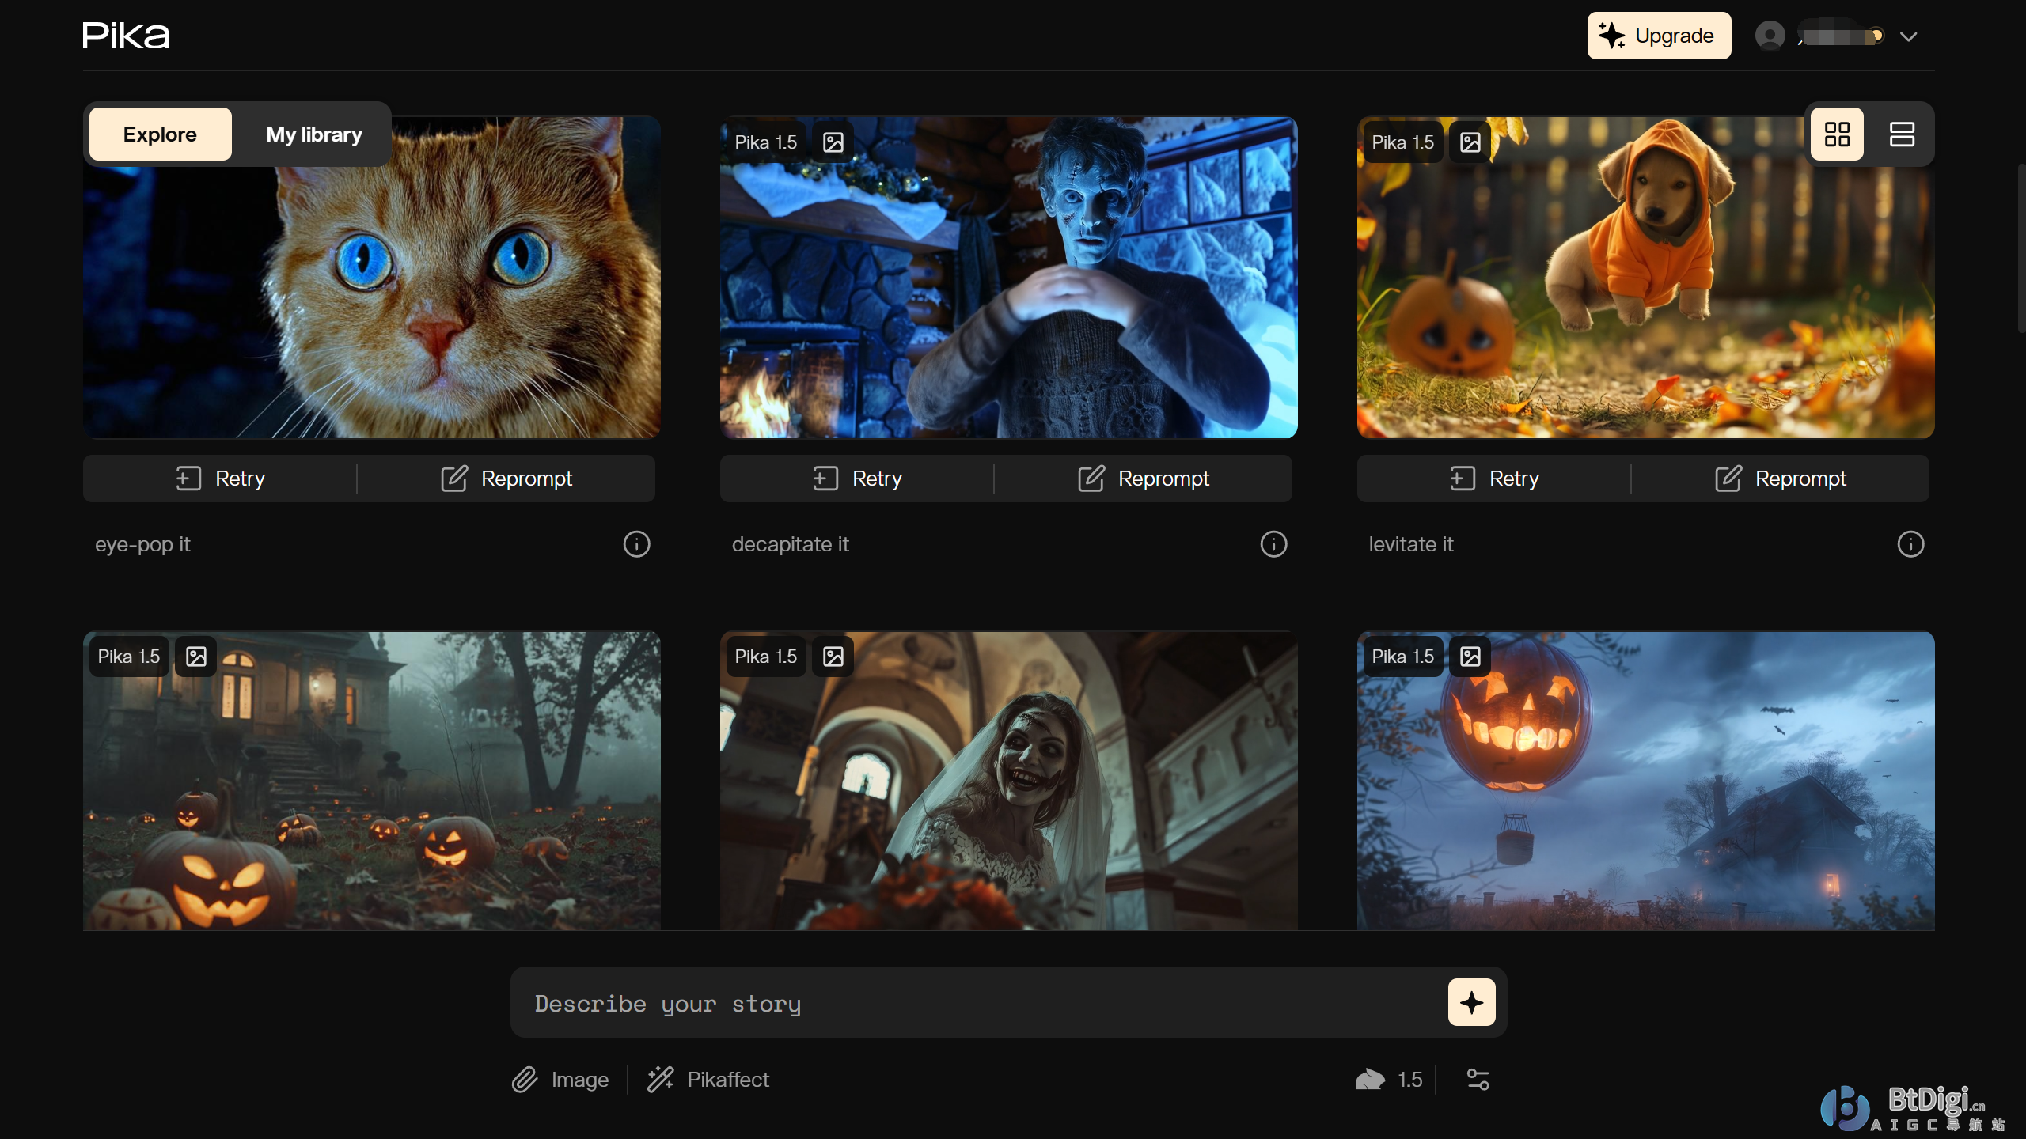This screenshot has height=1139, width=2026.
Task: Switch to the My library tab
Action: (x=314, y=134)
